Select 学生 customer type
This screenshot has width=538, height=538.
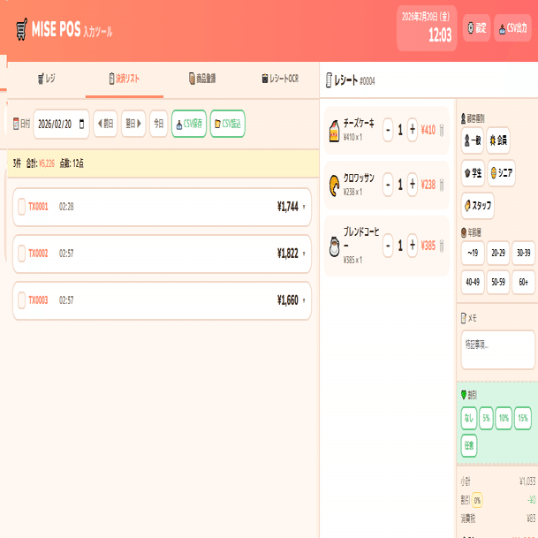tap(473, 173)
